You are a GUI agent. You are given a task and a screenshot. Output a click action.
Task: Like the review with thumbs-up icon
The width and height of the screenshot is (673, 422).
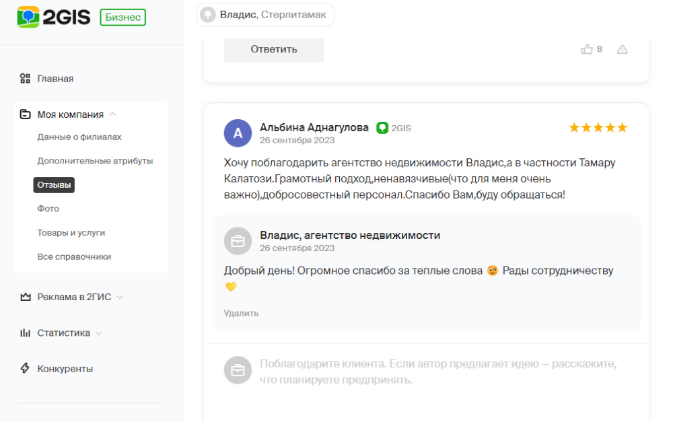[x=586, y=49]
